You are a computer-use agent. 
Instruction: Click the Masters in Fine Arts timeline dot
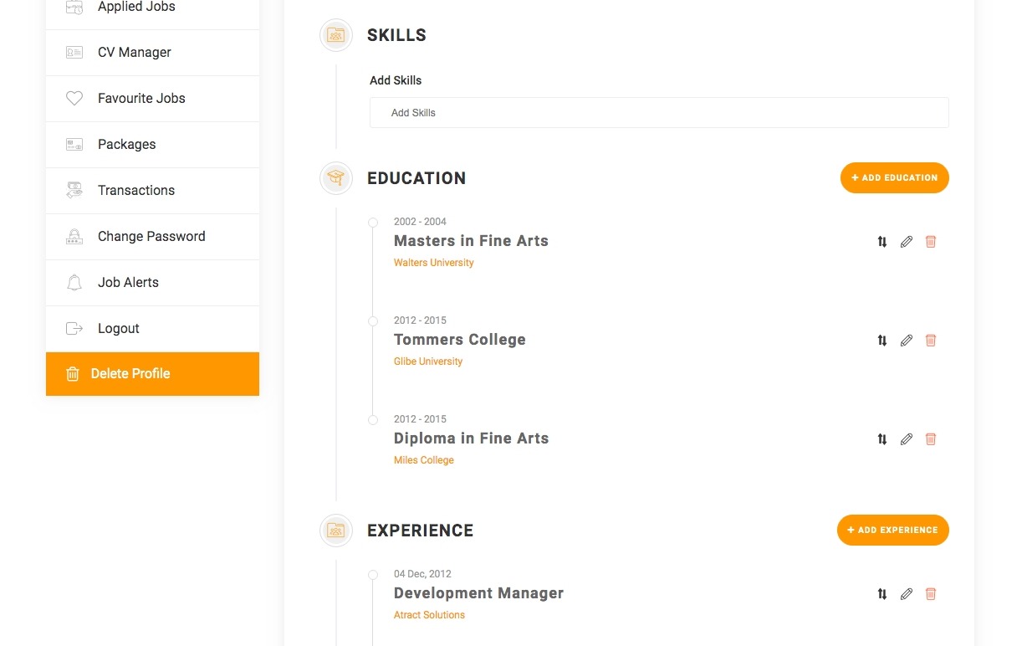[x=373, y=223]
